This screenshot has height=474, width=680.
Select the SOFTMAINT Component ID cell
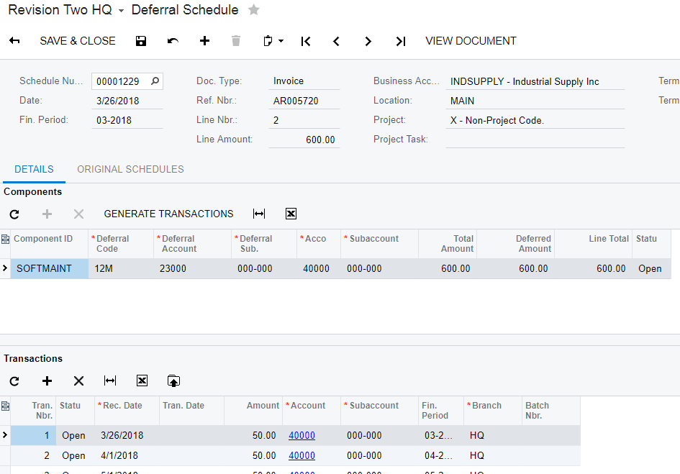coord(50,268)
